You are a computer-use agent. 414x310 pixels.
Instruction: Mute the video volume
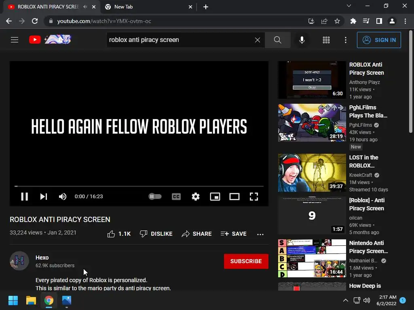(63, 197)
